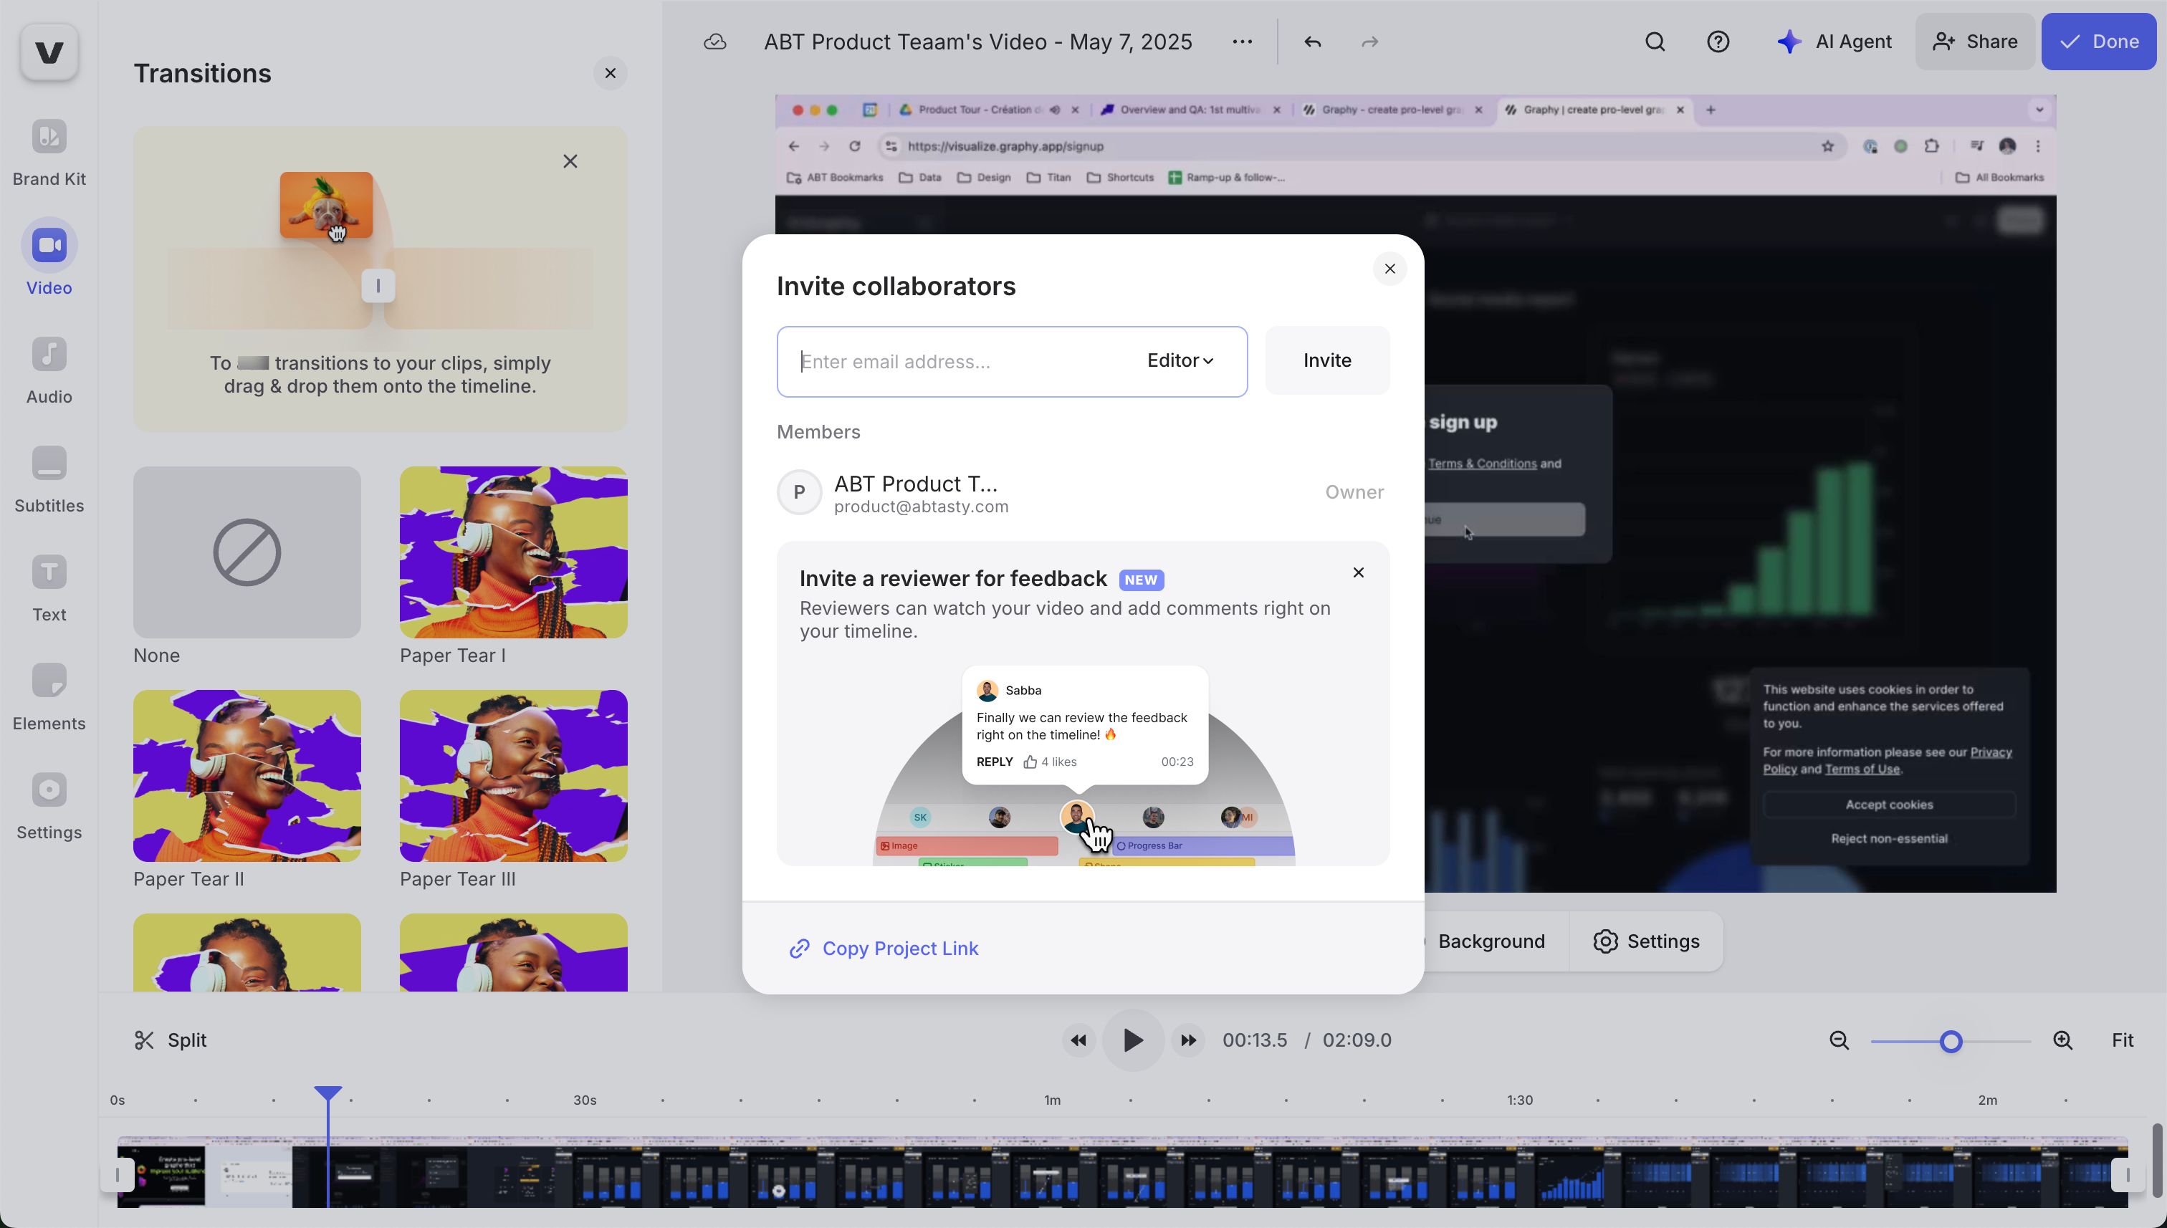This screenshot has width=2167, height=1228.
Task: Open the help menu
Action: [1718, 42]
